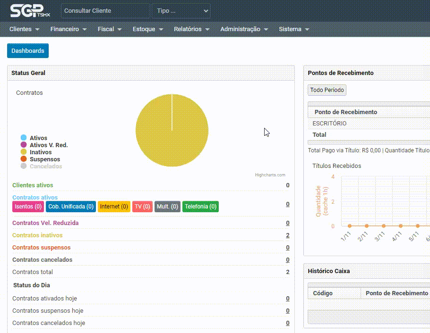
Task: Open the Highcharts.com credit link
Action: 270,175
